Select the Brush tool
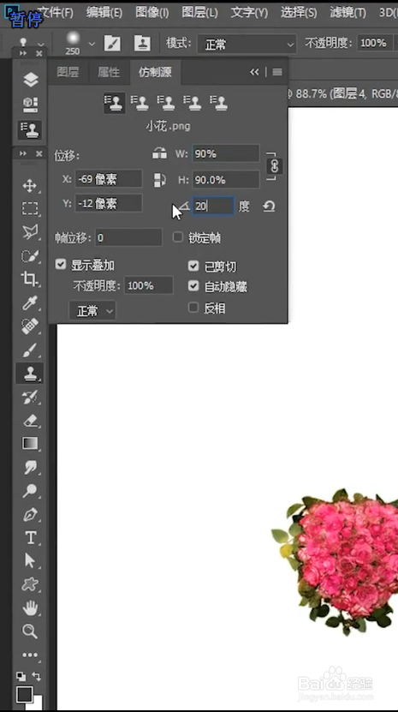 (x=30, y=350)
